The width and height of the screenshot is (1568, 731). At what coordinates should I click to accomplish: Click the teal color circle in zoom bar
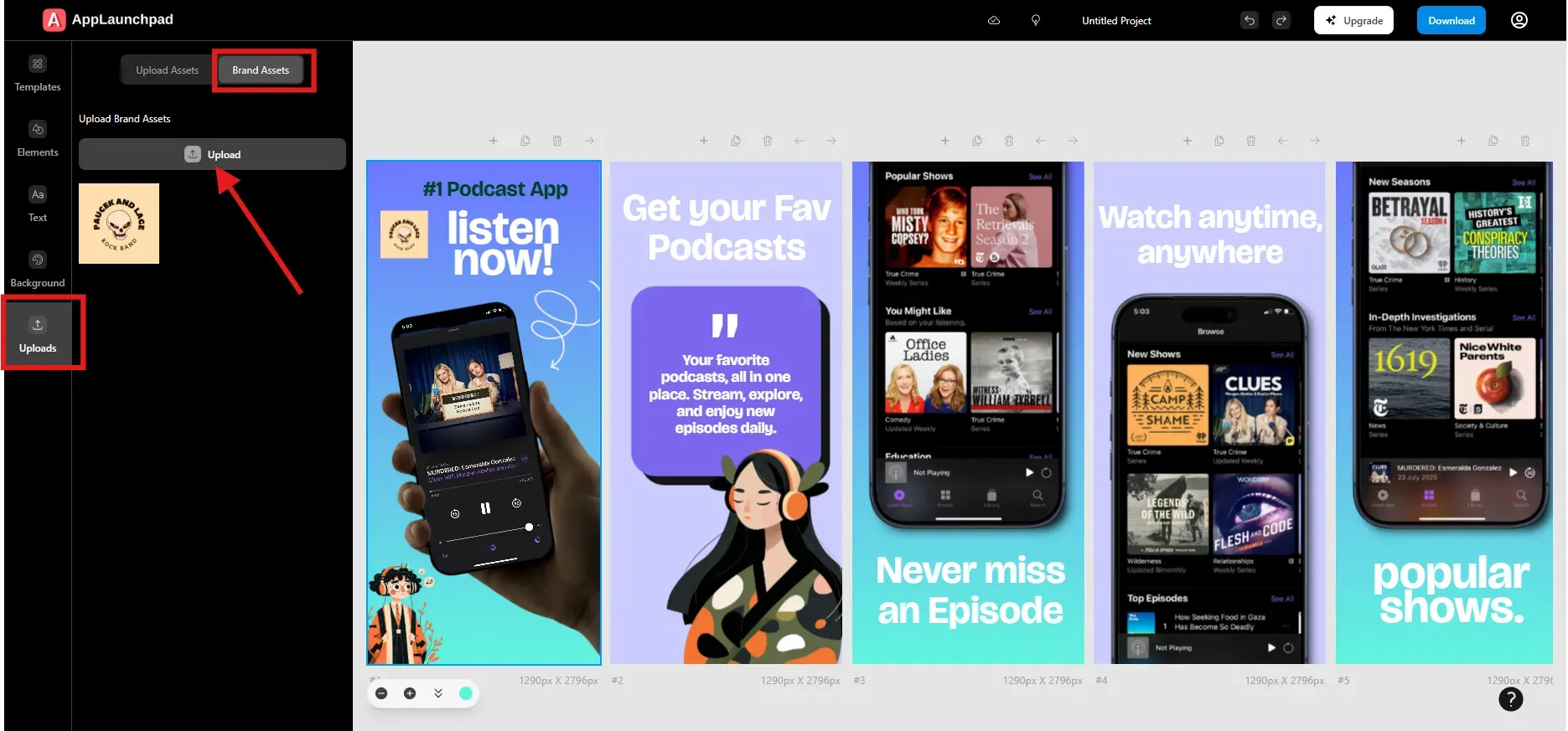(466, 693)
